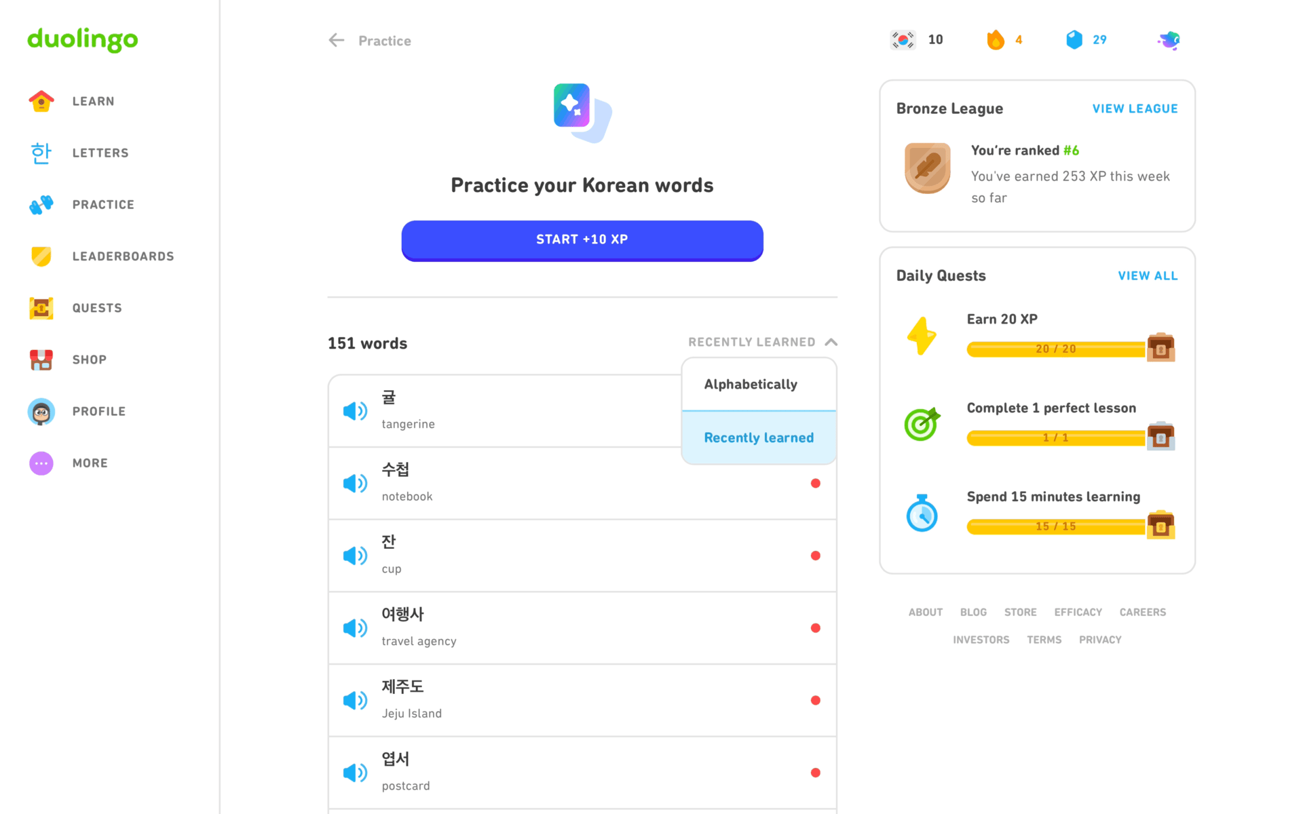Open the Letters Hangul icon
The width and height of the screenshot is (1303, 814).
click(x=41, y=153)
